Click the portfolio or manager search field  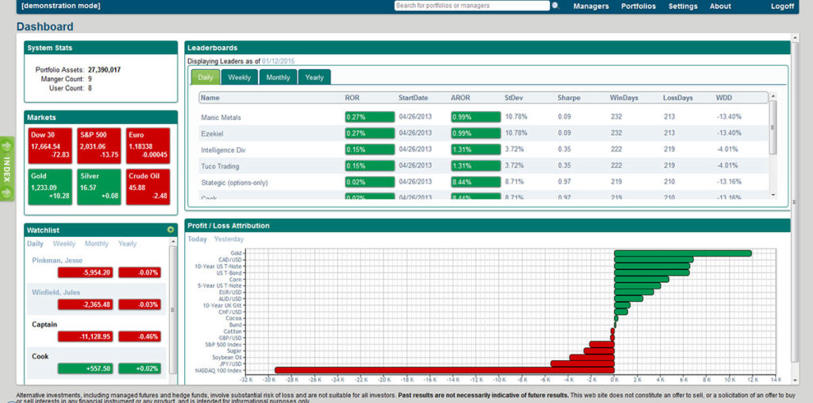coord(472,6)
